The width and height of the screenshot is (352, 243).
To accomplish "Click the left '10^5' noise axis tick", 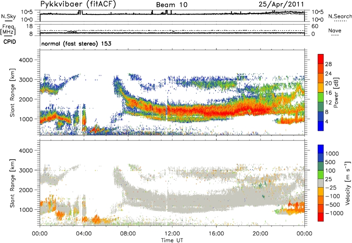I will point(27,12).
